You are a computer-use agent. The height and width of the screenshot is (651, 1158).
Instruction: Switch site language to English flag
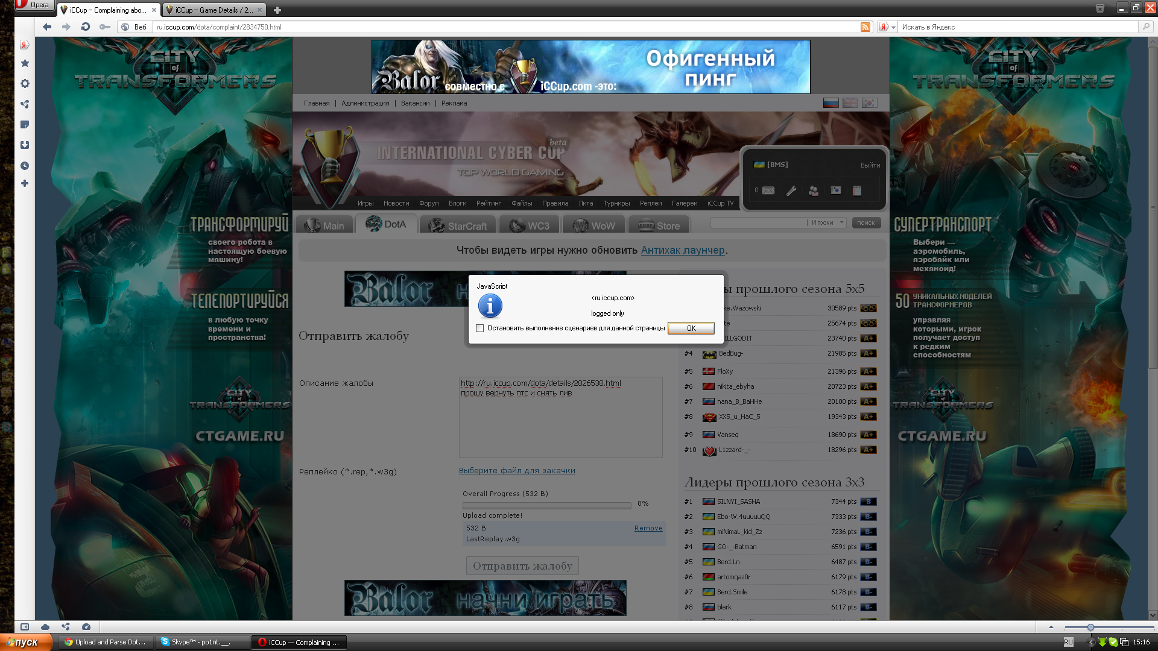click(x=850, y=103)
